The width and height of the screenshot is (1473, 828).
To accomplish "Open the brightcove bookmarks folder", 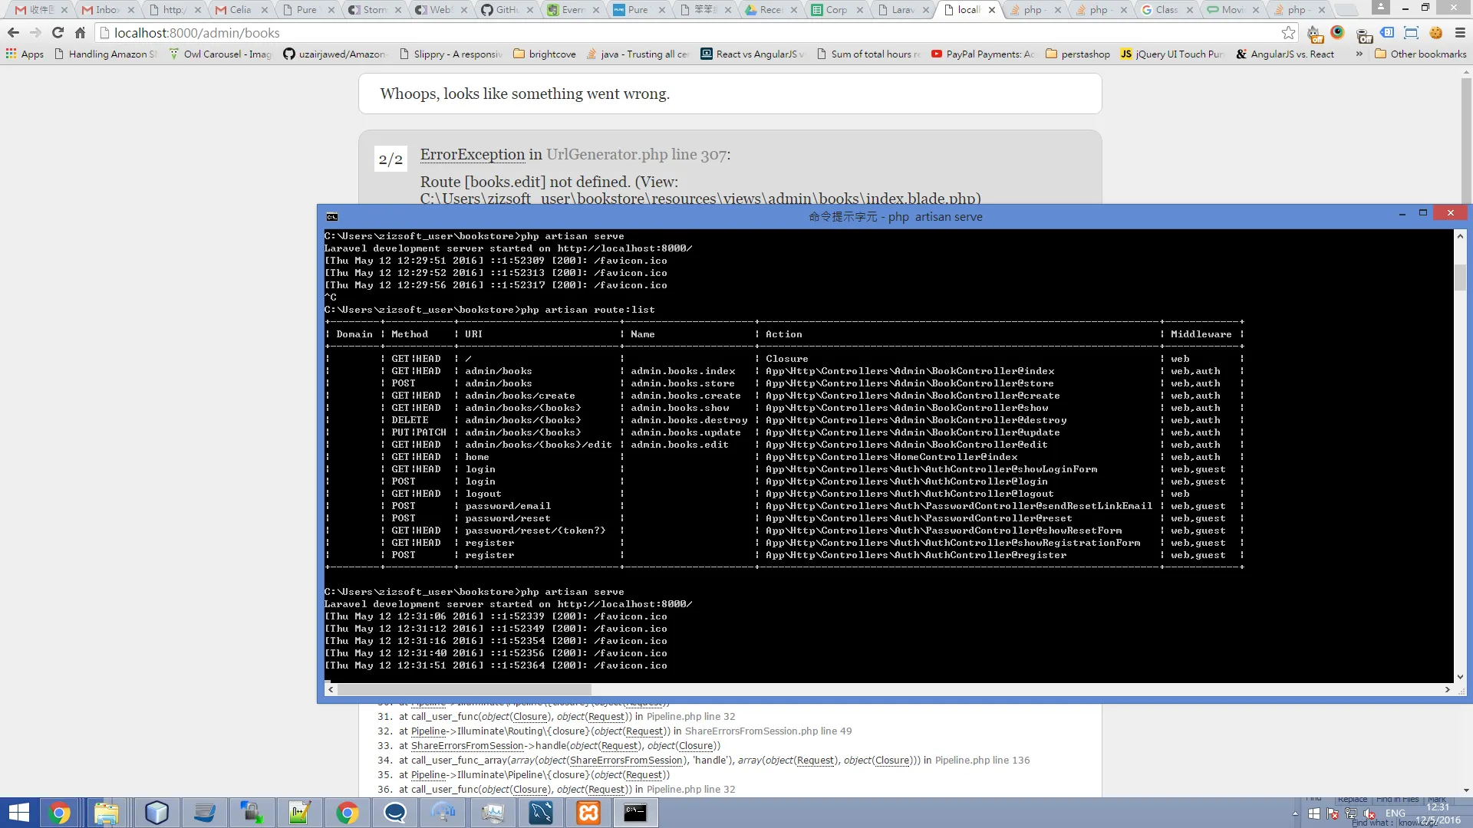I will click(544, 54).
